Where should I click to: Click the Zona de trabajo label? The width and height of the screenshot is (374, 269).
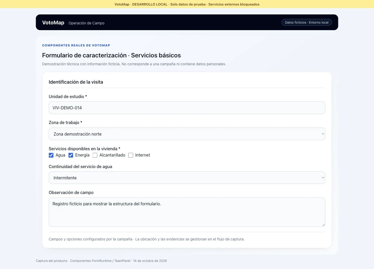[65, 122]
